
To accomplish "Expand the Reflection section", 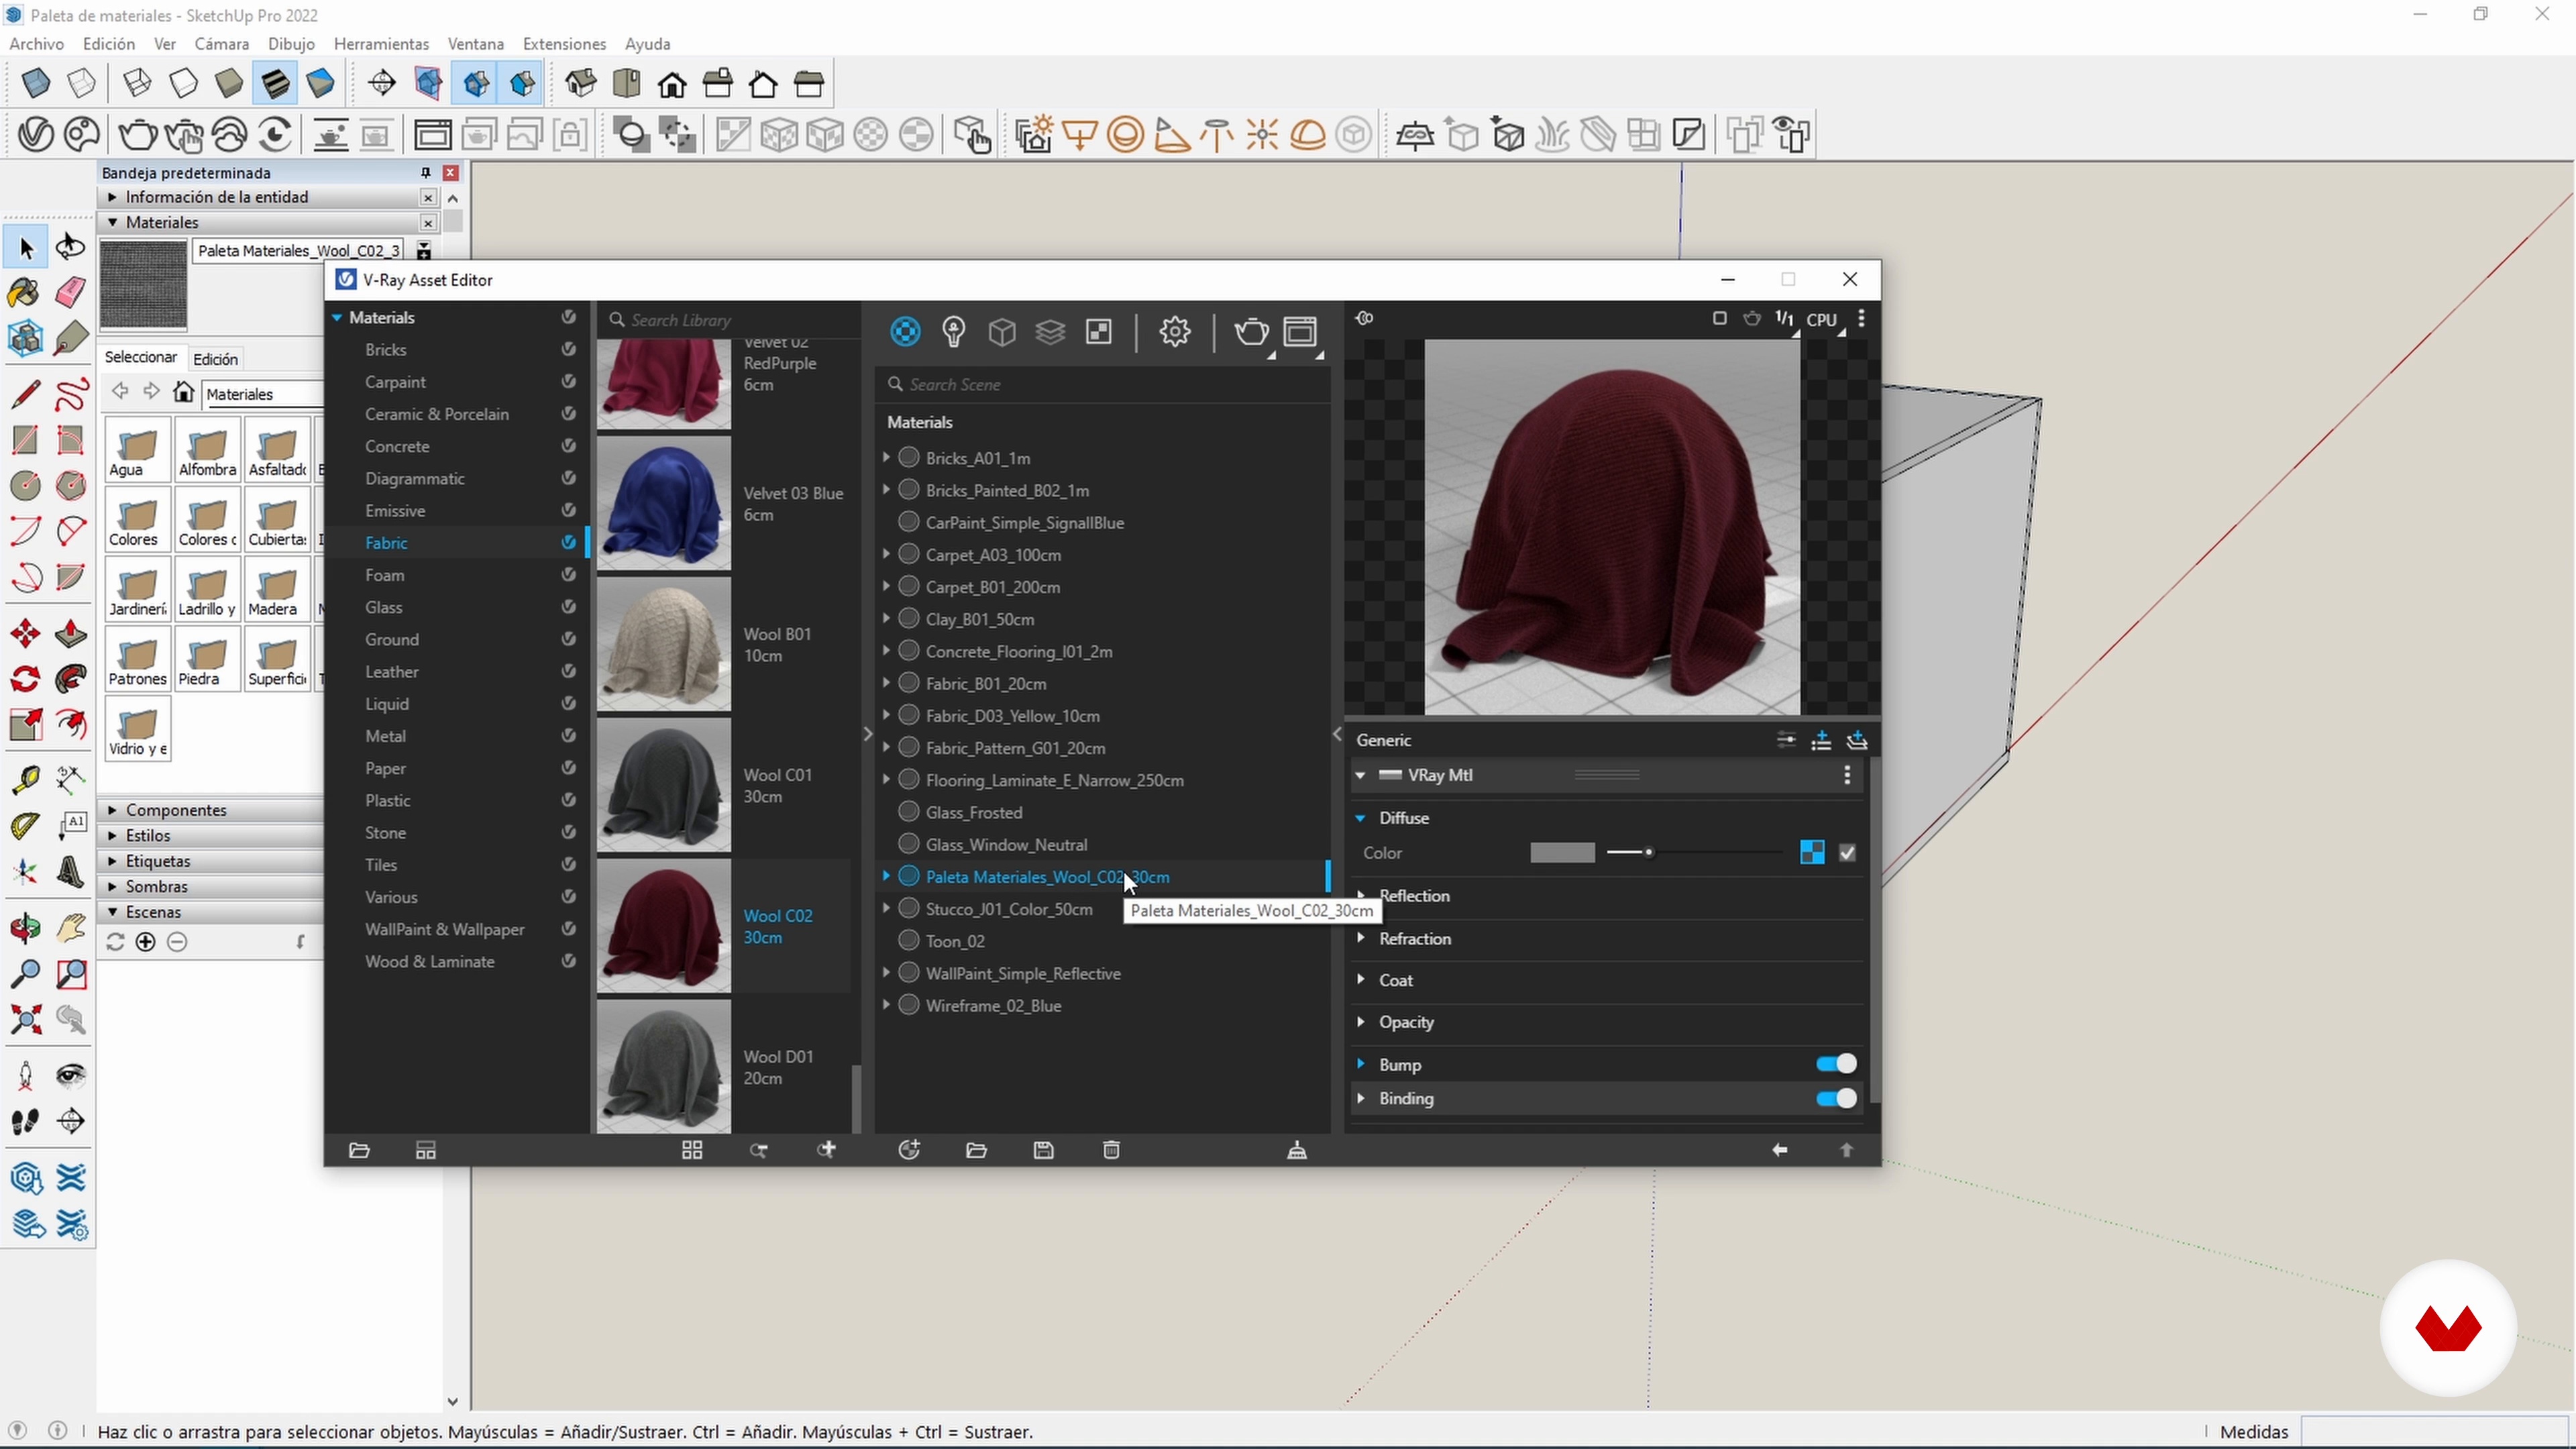I will click(x=1360, y=895).
